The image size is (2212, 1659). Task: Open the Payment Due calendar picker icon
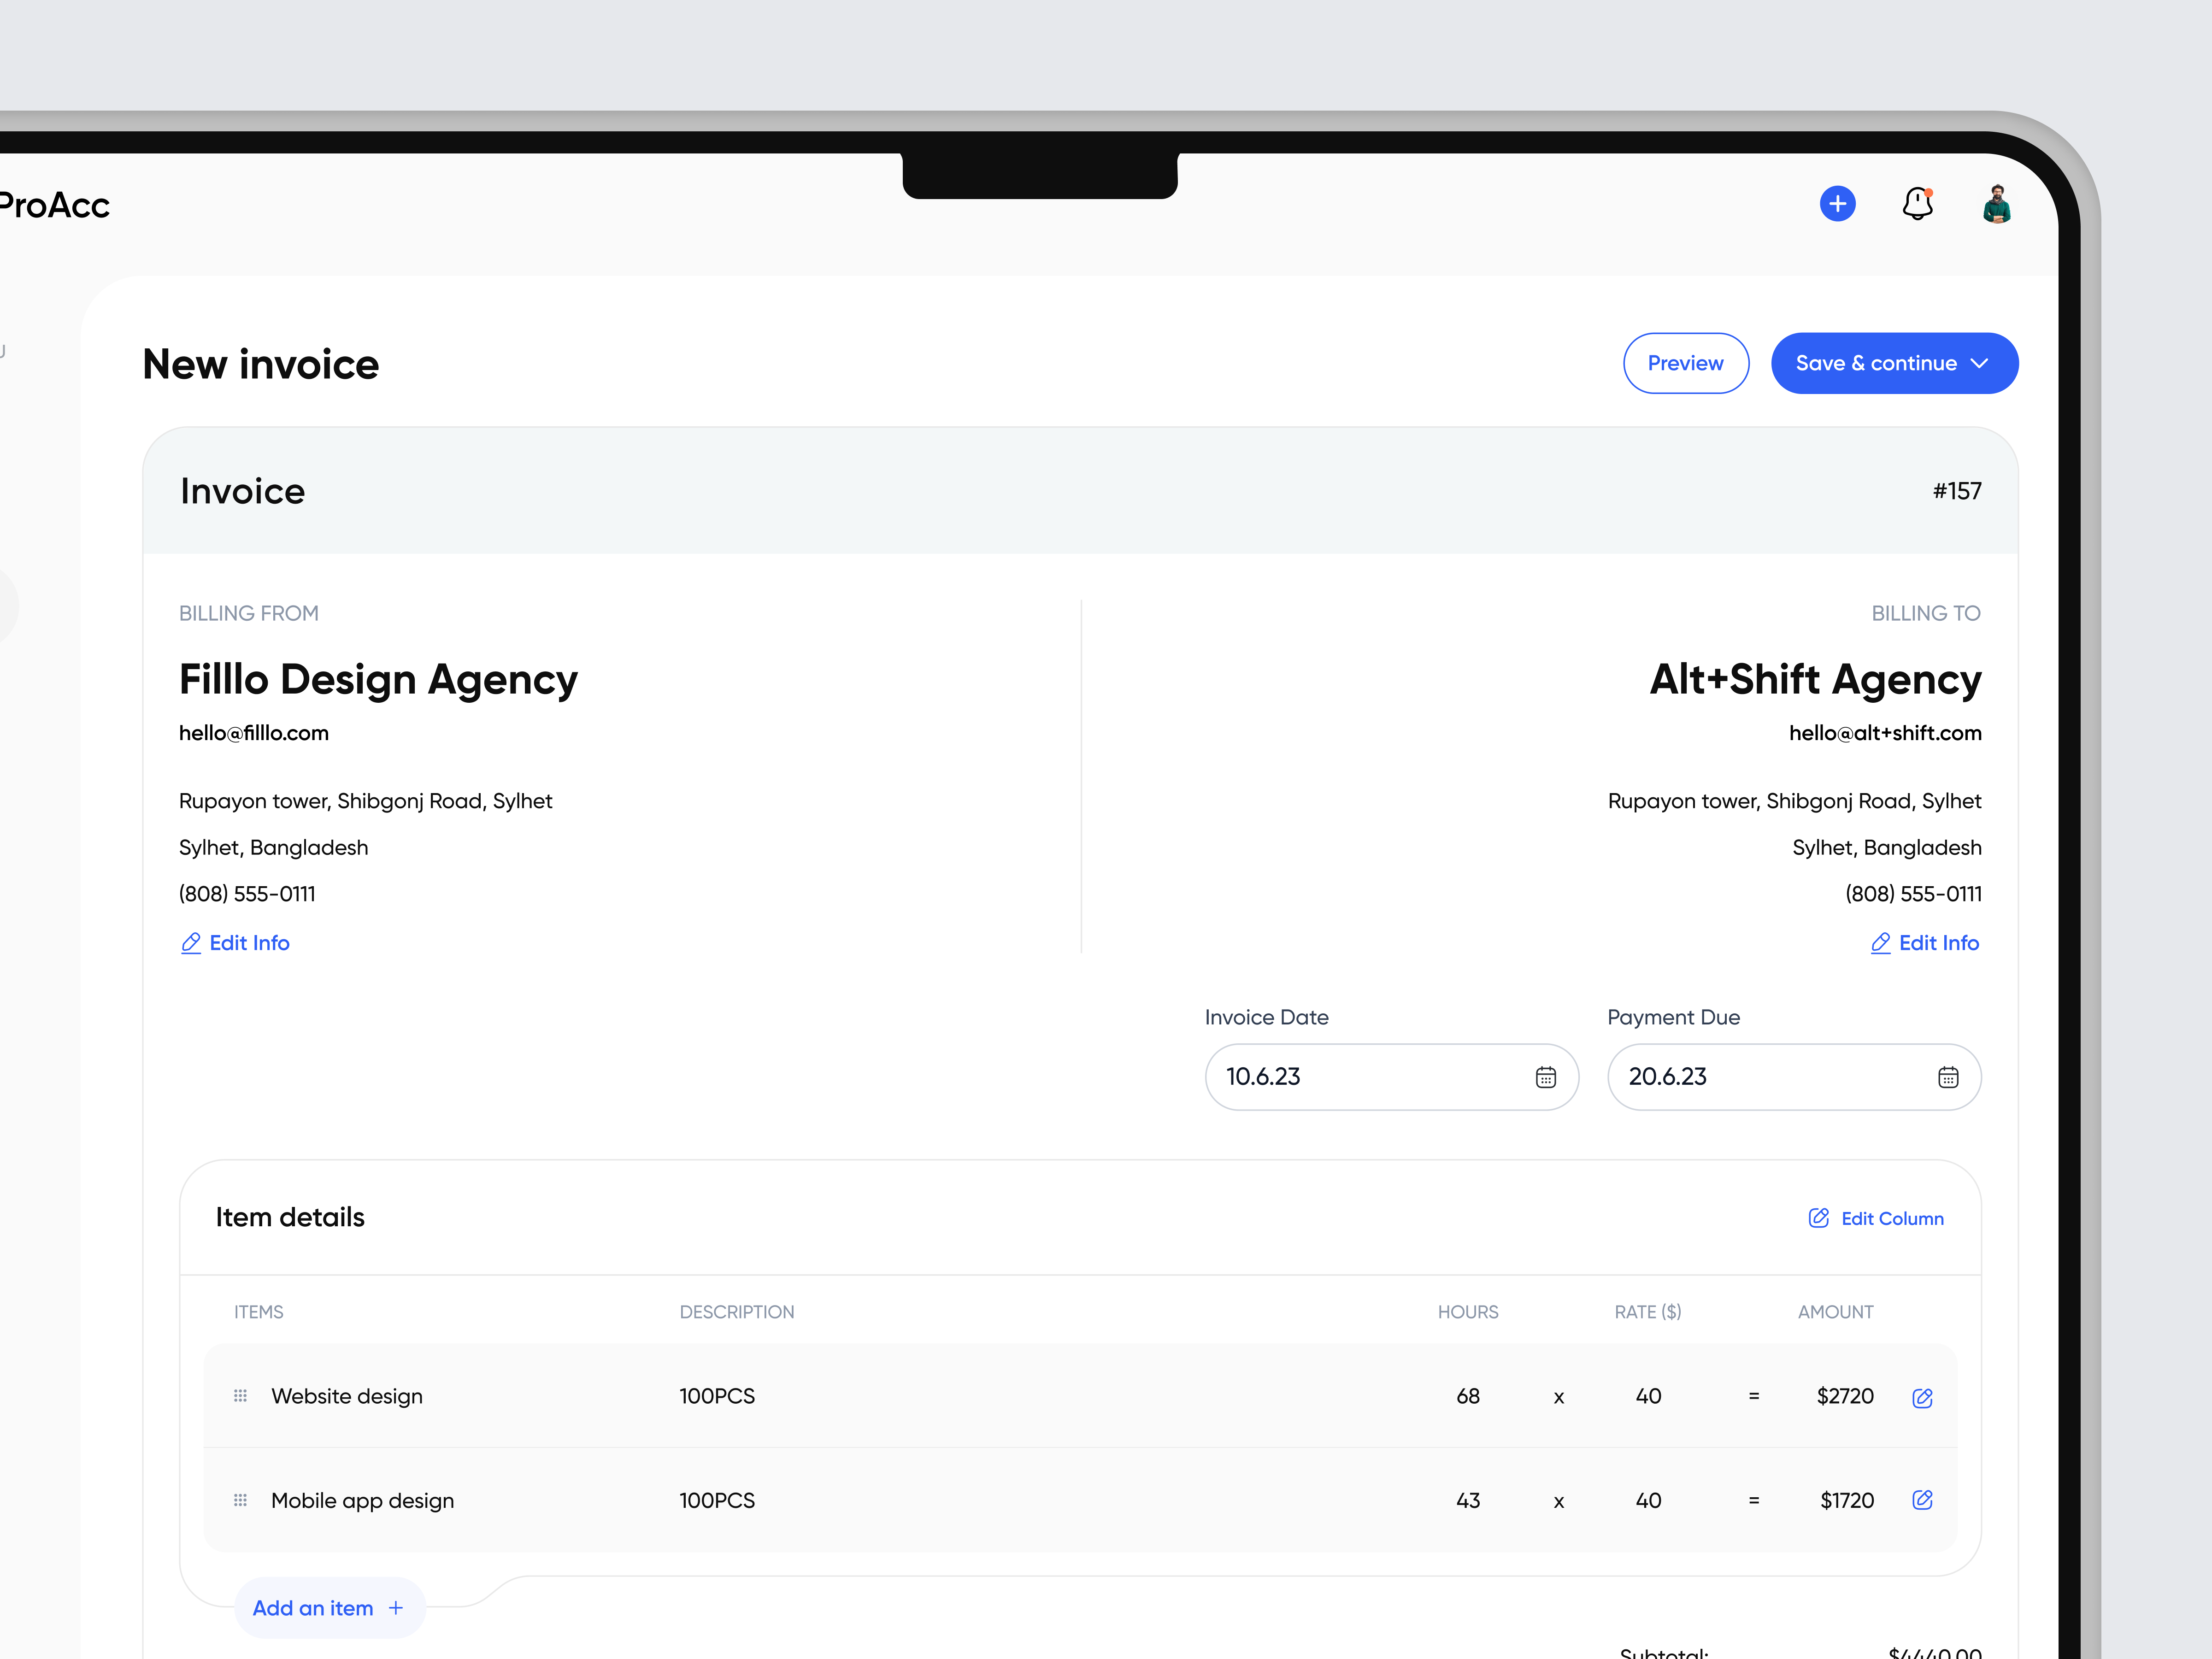coord(1948,1077)
